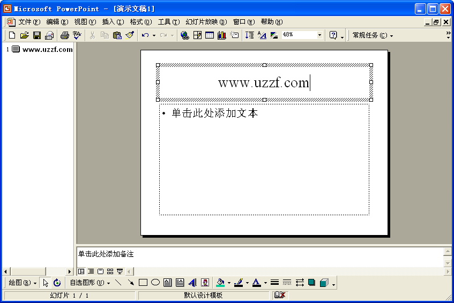Switch to Slide view button
Screen dimensions: 454x303
point(100,271)
